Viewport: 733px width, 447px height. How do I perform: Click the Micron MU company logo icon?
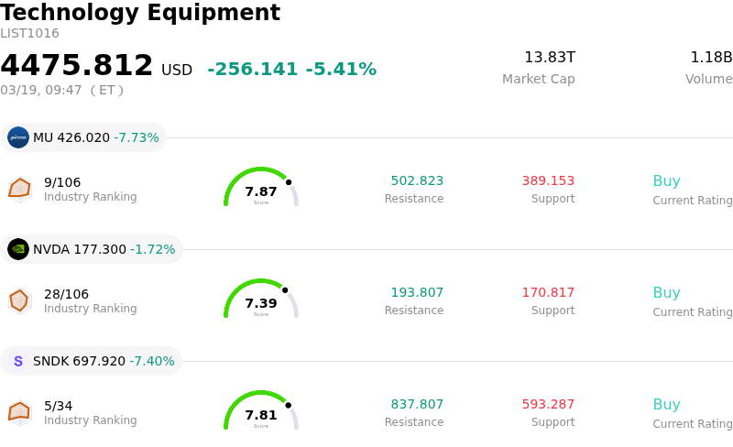click(x=18, y=137)
